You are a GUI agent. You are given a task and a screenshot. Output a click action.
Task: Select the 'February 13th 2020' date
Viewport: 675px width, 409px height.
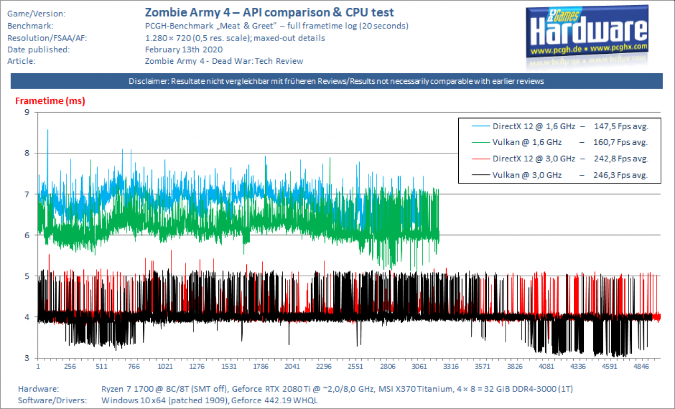pos(184,50)
